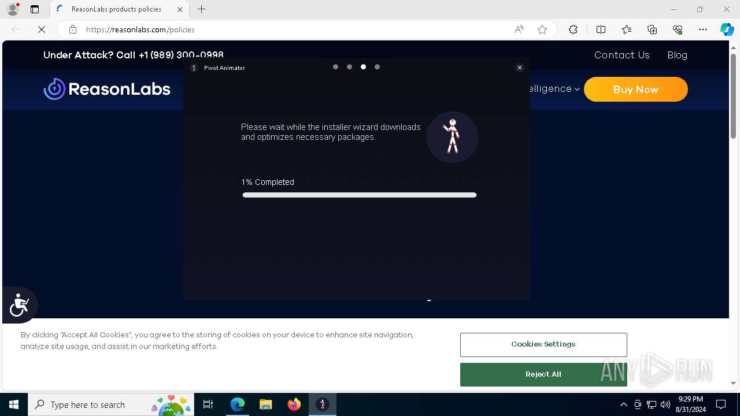Open Task View on taskbar

pos(208,405)
